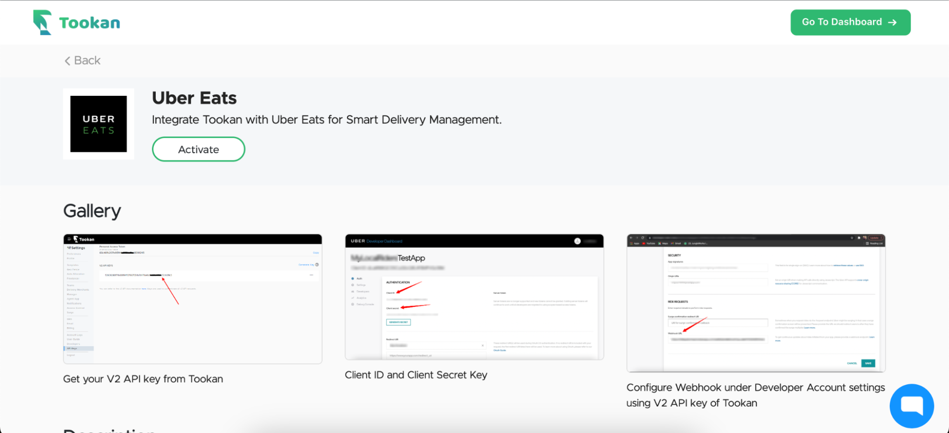Click the Uber Eats heading

(x=194, y=98)
